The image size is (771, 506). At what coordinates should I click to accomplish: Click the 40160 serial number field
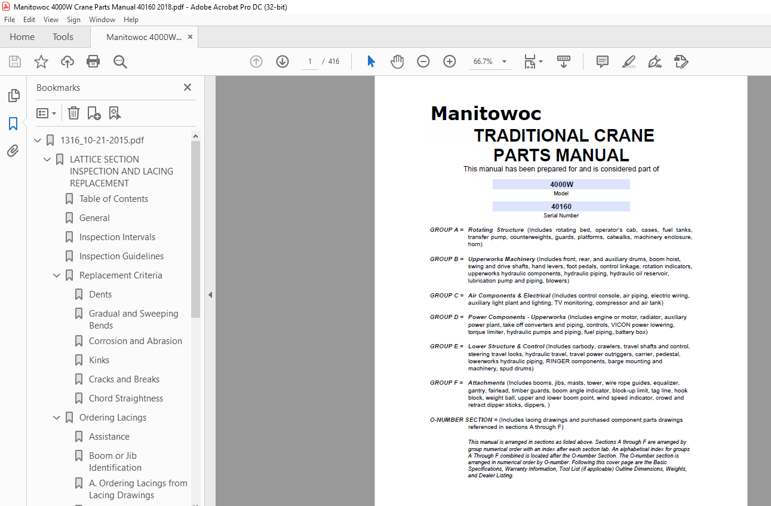tap(561, 207)
